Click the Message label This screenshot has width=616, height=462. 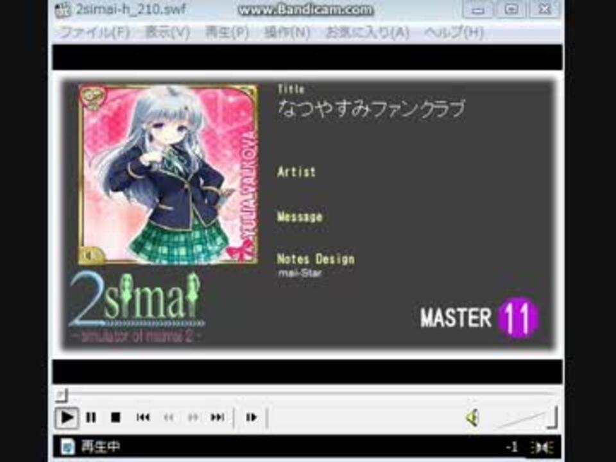[x=300, y=217]
